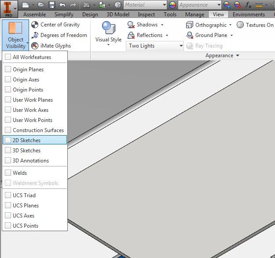Toggle Center of Gravity display
This screenshot has height=258, width=275.
(55, 25)
